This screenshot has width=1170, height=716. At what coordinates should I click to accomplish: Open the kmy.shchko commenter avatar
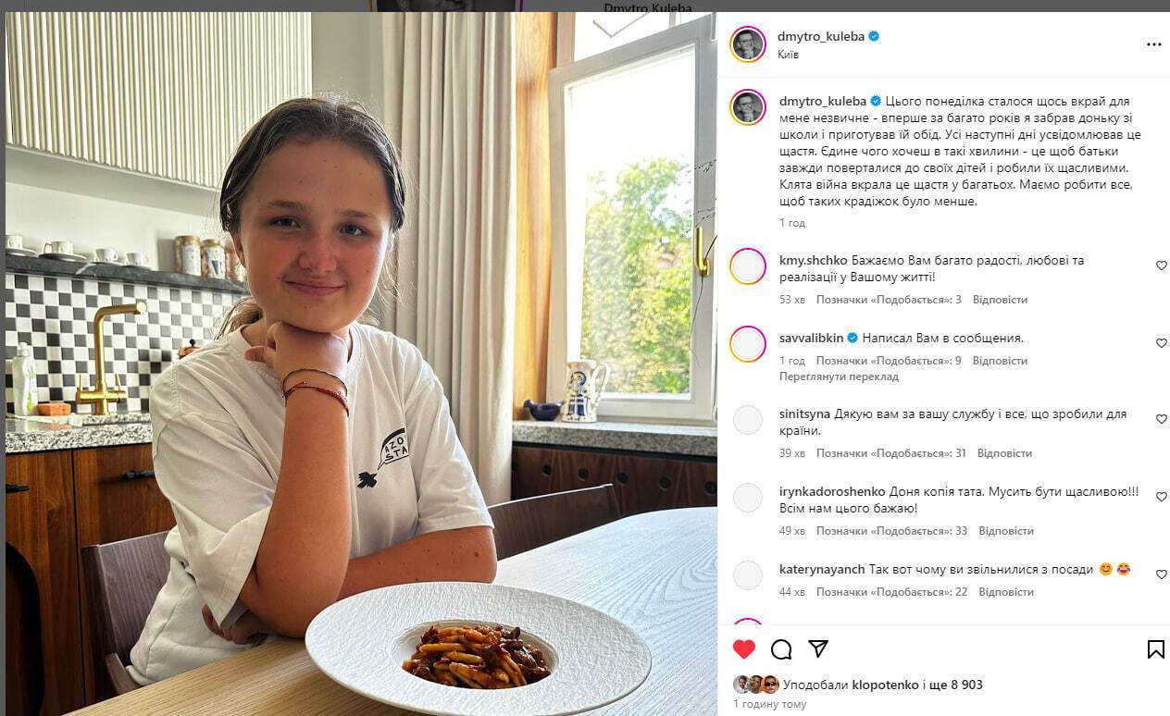coord(748,266)
